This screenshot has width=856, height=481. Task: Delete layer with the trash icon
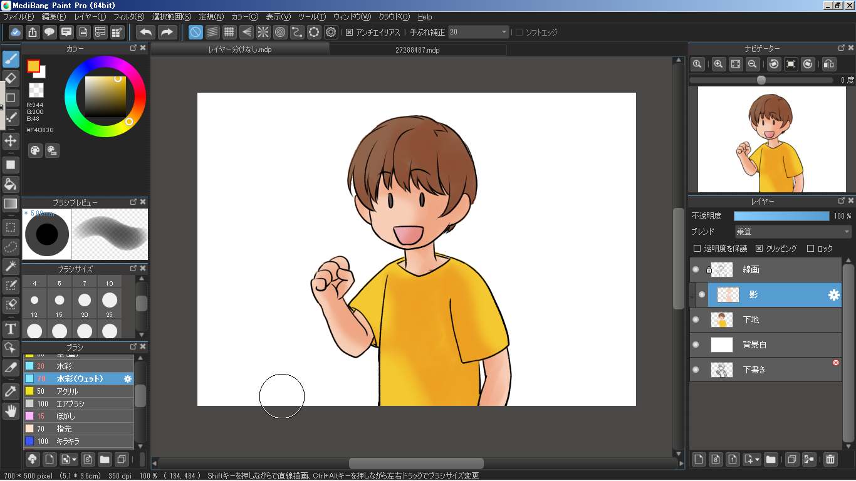(830, 459)
